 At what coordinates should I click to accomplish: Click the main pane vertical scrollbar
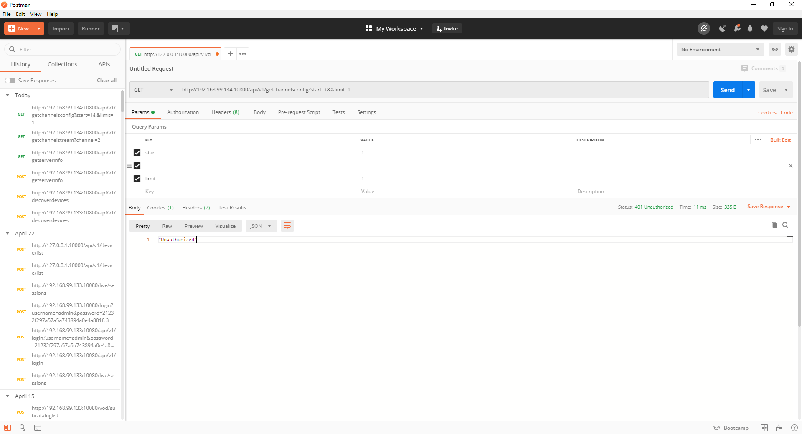[x=799, y=194]
